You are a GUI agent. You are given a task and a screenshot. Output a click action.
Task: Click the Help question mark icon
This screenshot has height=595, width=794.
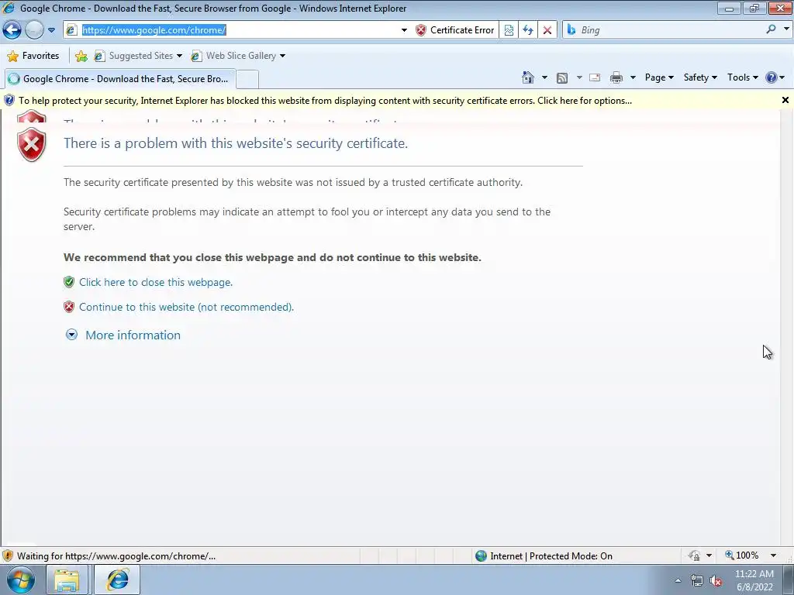point(772,77)
